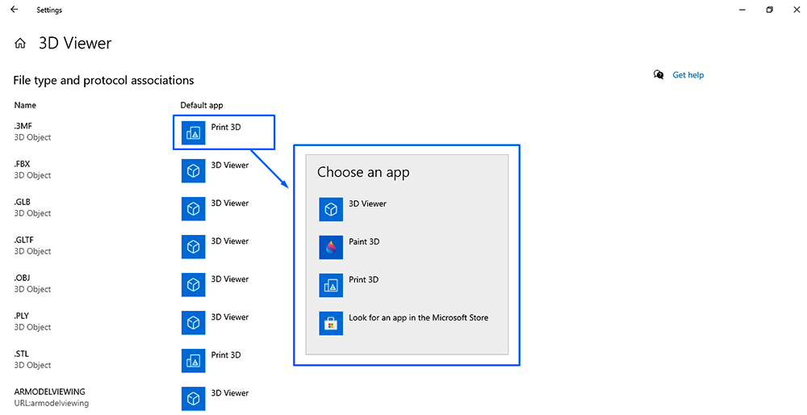The height and width of the screenshot is (415, 807).
Task: Click the 3D Viewer icon for .OBJ
Action: pyautogui.click(x=194, y=285)
